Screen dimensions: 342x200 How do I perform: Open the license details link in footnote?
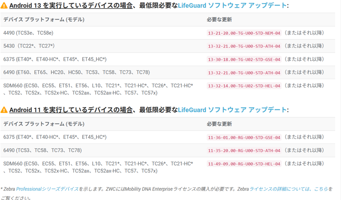tap(289, 189)
